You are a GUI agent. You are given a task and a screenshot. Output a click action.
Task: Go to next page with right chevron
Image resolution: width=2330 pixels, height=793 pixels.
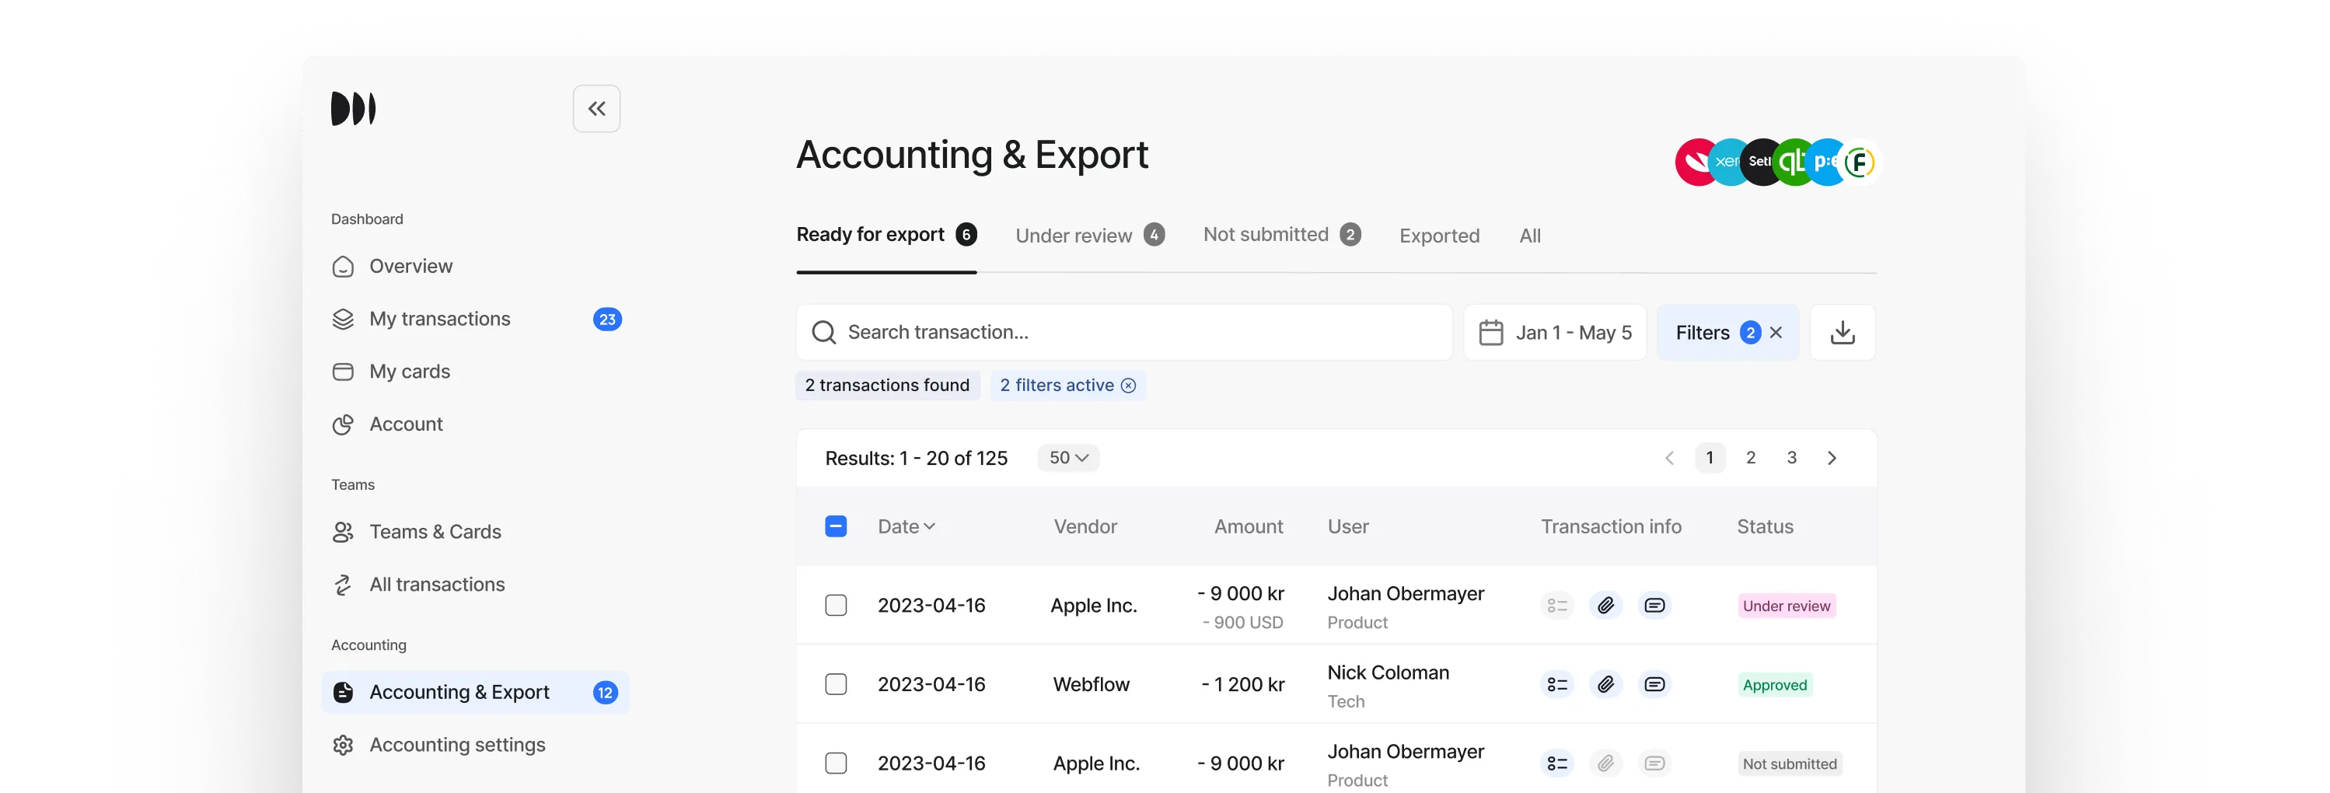(x=1832, y=459)
